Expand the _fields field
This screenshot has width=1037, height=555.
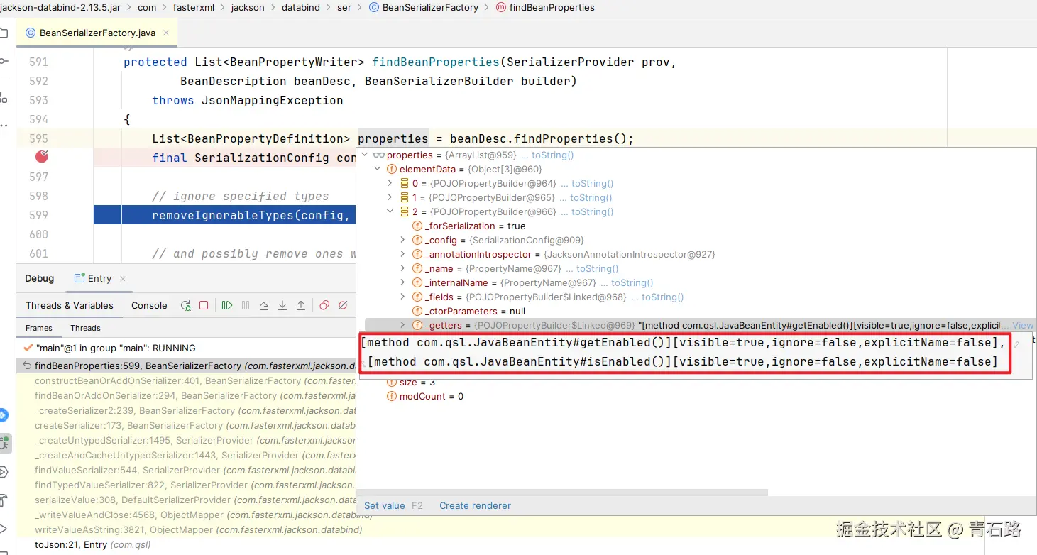(x=402, y=297)
